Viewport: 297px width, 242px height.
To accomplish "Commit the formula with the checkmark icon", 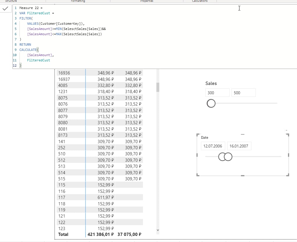I will click(6, 8).
